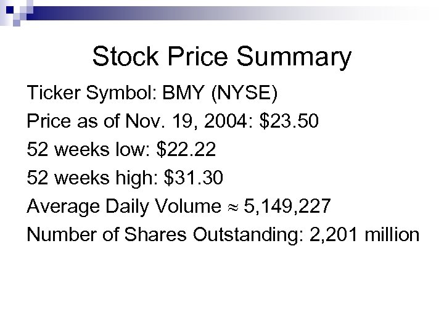The image size is (444, 333).
Task: Click the $23.50 price value
Action: coord(290,121)
